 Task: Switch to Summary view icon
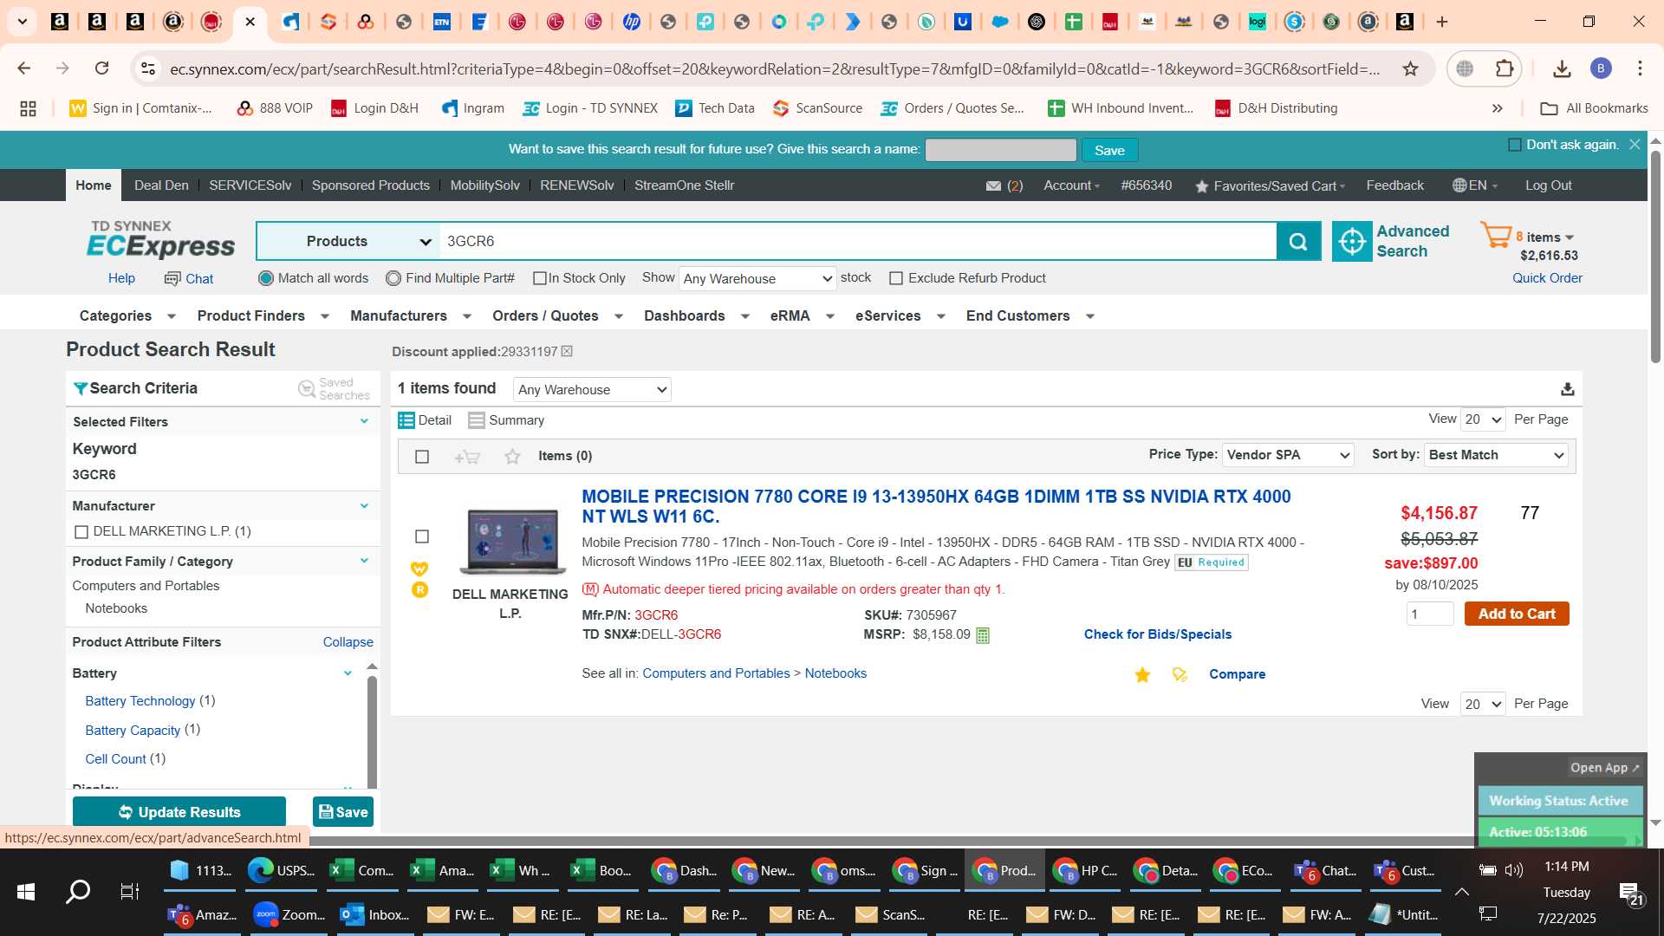476,420
